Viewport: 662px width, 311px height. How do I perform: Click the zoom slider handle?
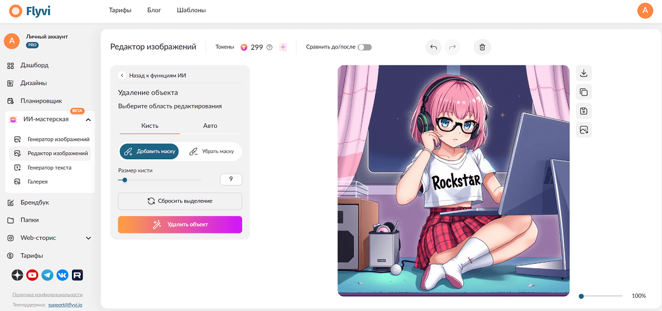(x=581, y=296)
